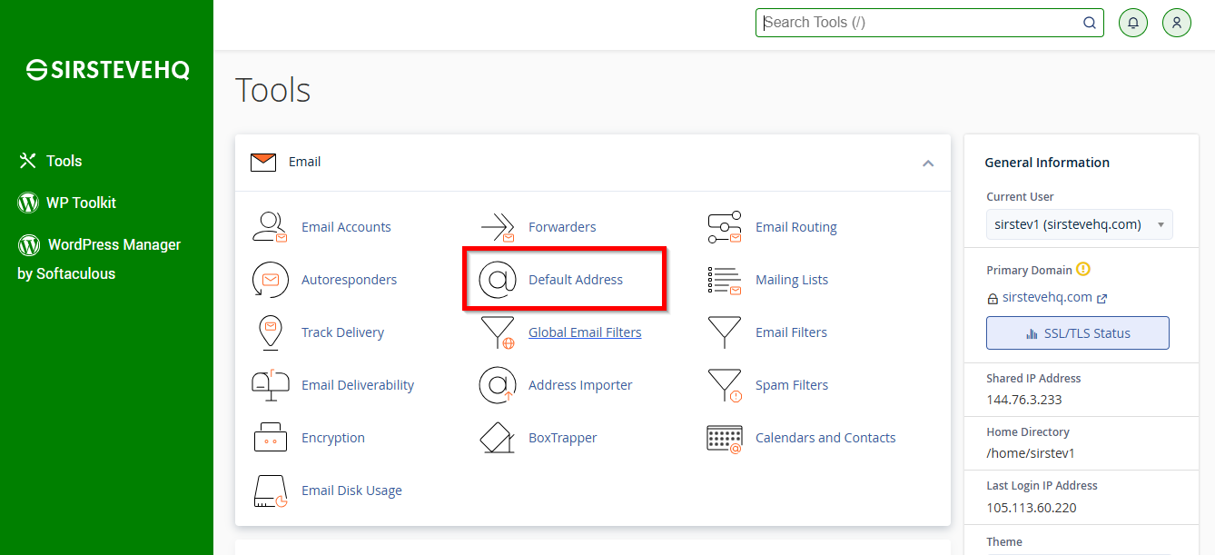Click the Last Login IP 105.113.60.220
Screen dimensions: 1215x555
click(1031, 508)
